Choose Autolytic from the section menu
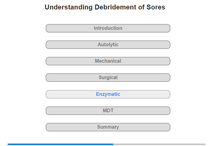 click(x=108, y=45)
